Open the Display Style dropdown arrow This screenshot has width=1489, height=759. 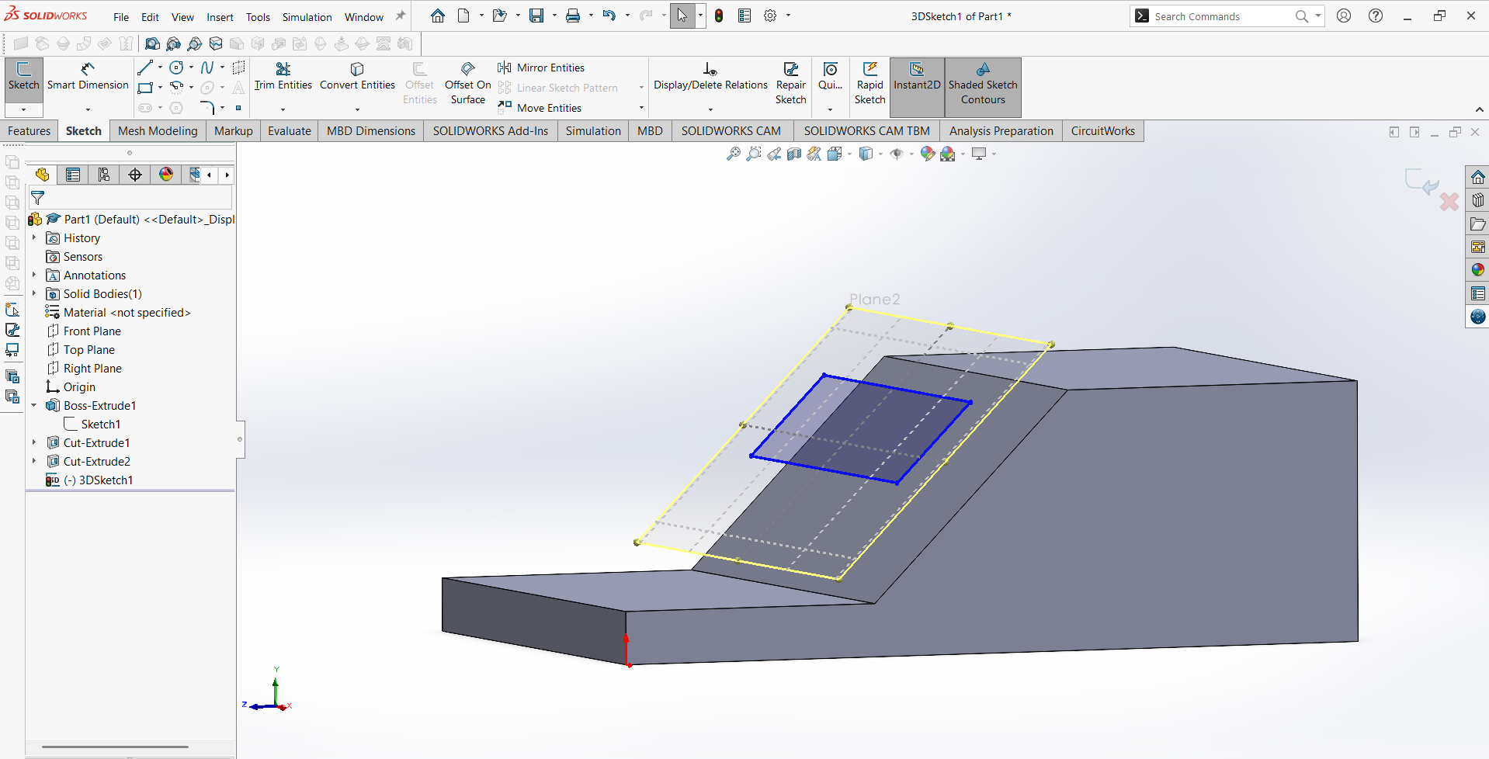pyautogui.click(x=880, y=154)
